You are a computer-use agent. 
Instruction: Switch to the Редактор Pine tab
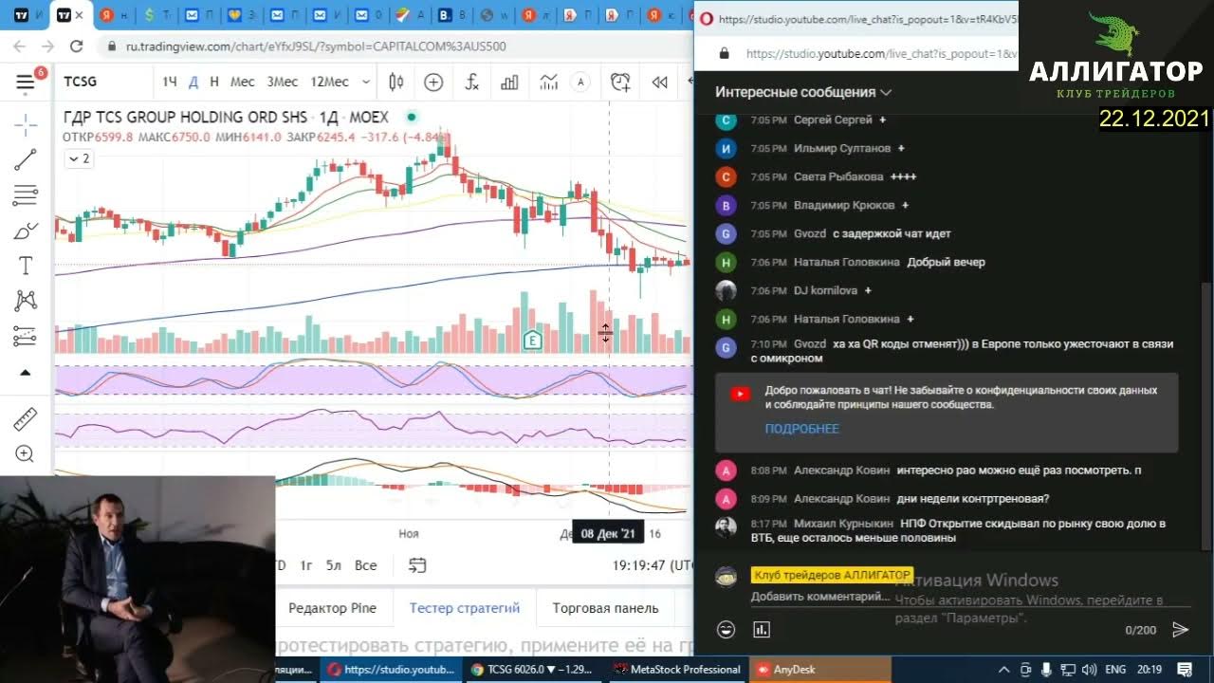tap(332, 608)
